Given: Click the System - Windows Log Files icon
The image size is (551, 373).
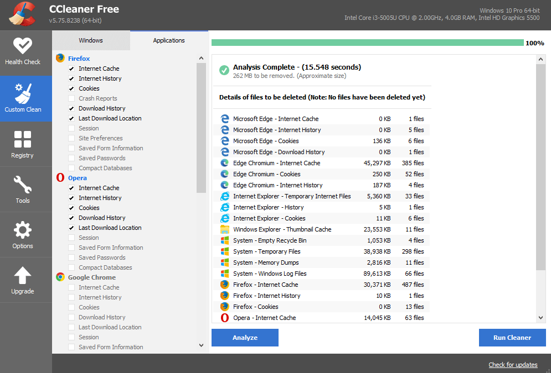Looking at the screenshot, I should tap(224, 274).
